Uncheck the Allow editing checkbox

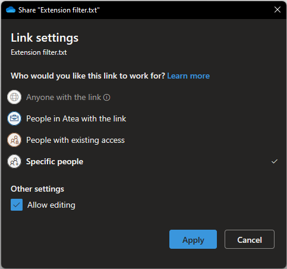[17, 205]
